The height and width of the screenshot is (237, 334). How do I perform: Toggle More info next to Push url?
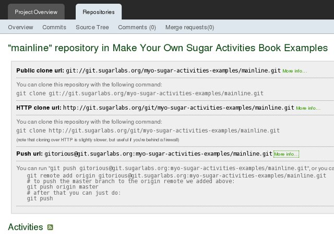point(286,155)
